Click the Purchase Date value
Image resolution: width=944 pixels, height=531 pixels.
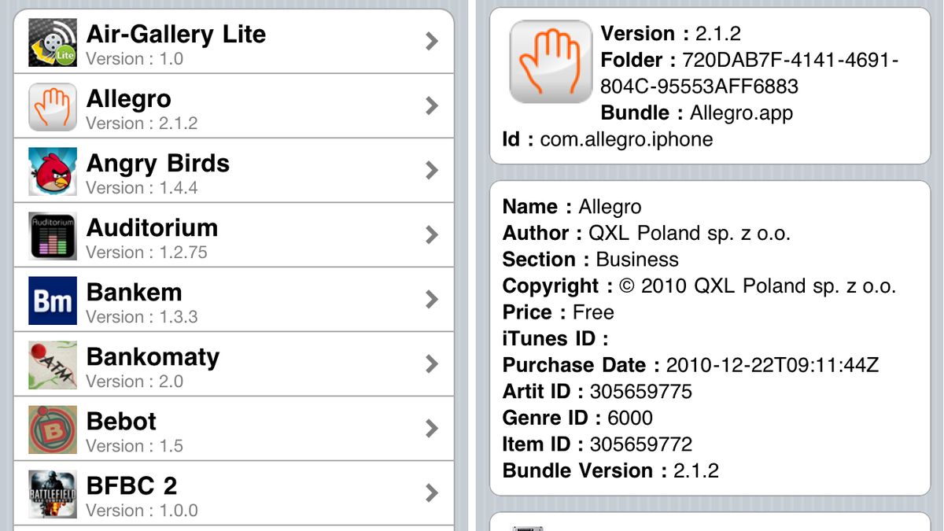[x=772, y=366]
